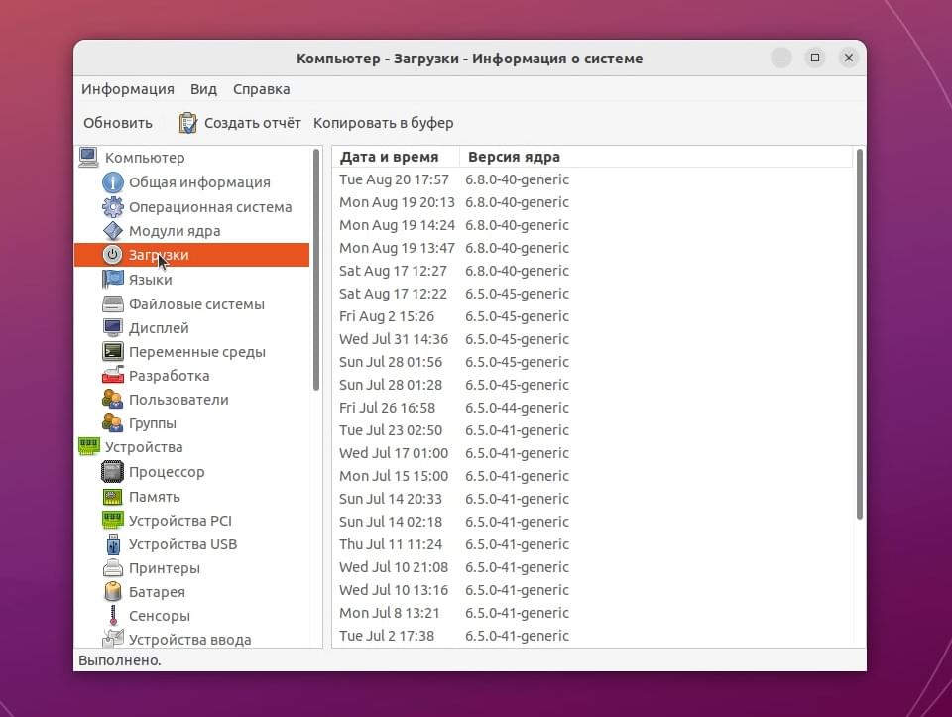952x717 pixels.
Task: Open the Вид menu
Action: 203,89
